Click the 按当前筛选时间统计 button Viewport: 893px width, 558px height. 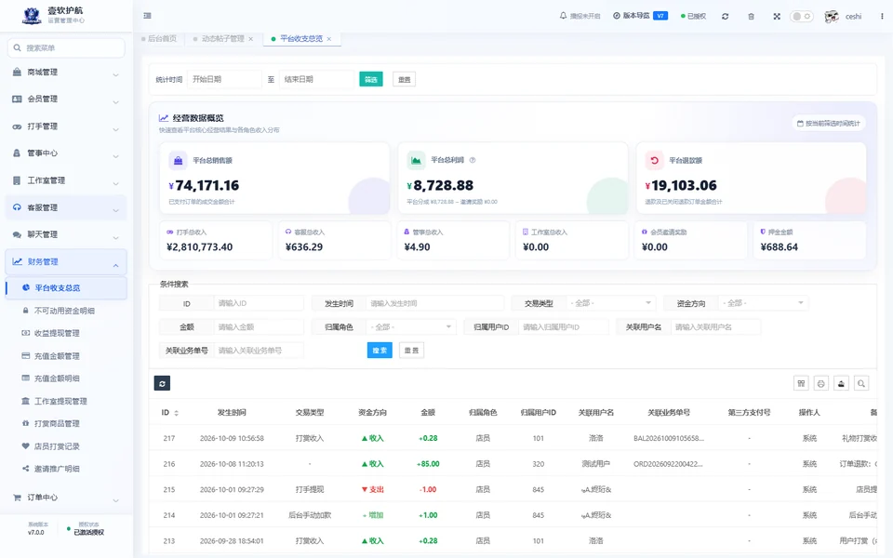coord(829,123)
